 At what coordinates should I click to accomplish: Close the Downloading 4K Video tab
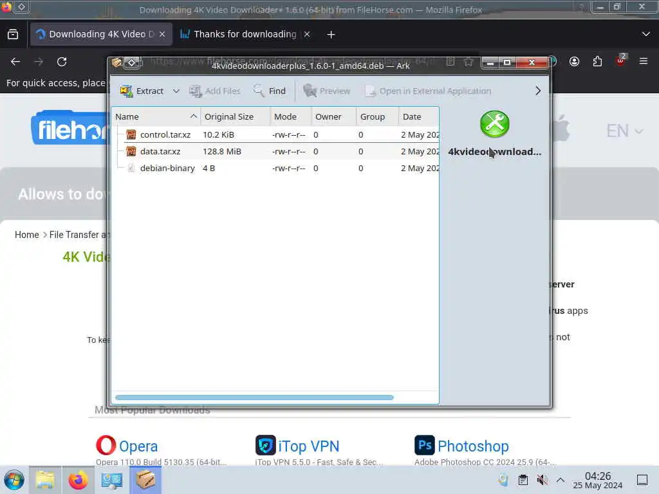click(x=162, y=35)
